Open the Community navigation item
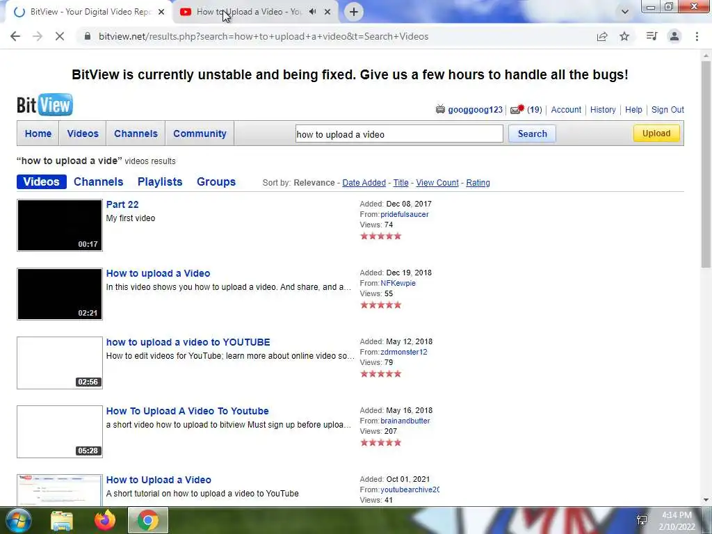 pos(200,133)
